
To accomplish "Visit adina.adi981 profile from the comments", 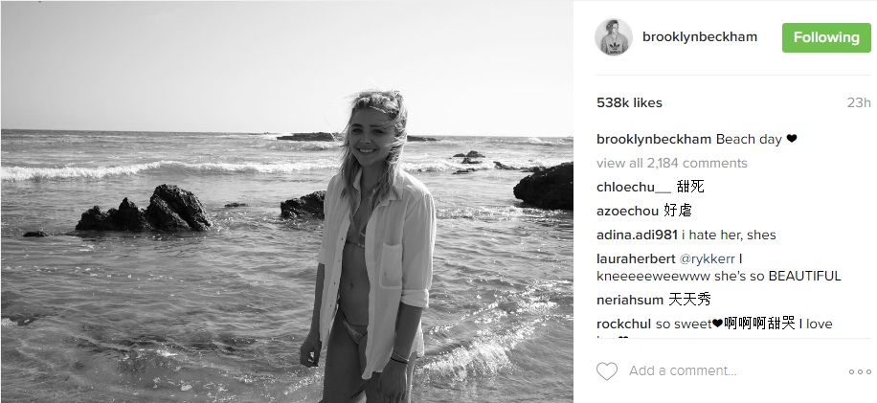I will point(637,235).
